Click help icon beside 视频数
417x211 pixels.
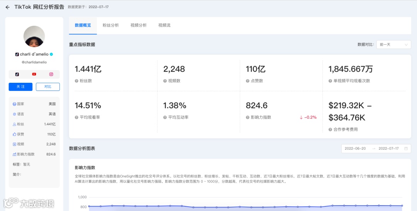click(x=165, y=81)
